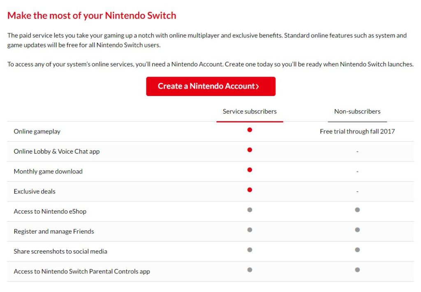This screenshot has width=421, height=292.
Task: Click the red dot for Monthly game download
Action: tap(249, 169)
